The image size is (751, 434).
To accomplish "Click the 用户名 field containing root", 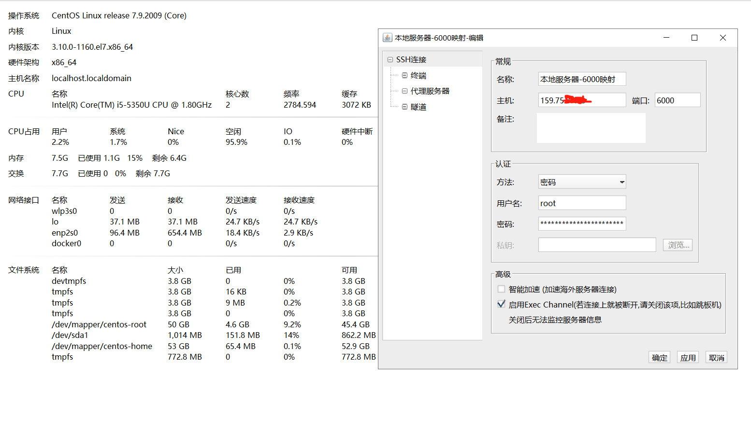I will tap(582, 203).
